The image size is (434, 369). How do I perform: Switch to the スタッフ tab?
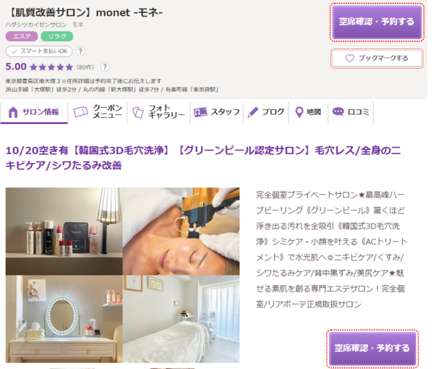[217, 112]
